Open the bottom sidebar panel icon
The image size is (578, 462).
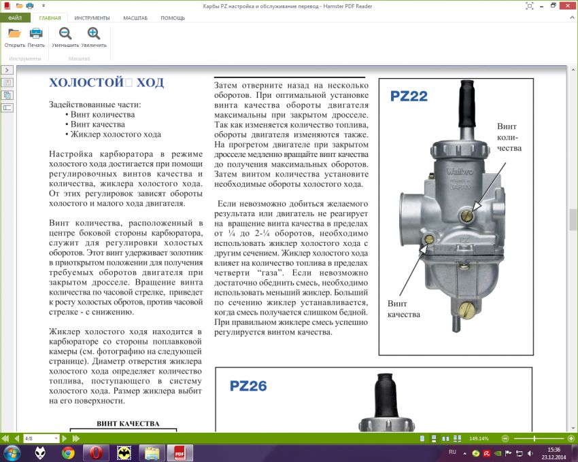(7, 108)
